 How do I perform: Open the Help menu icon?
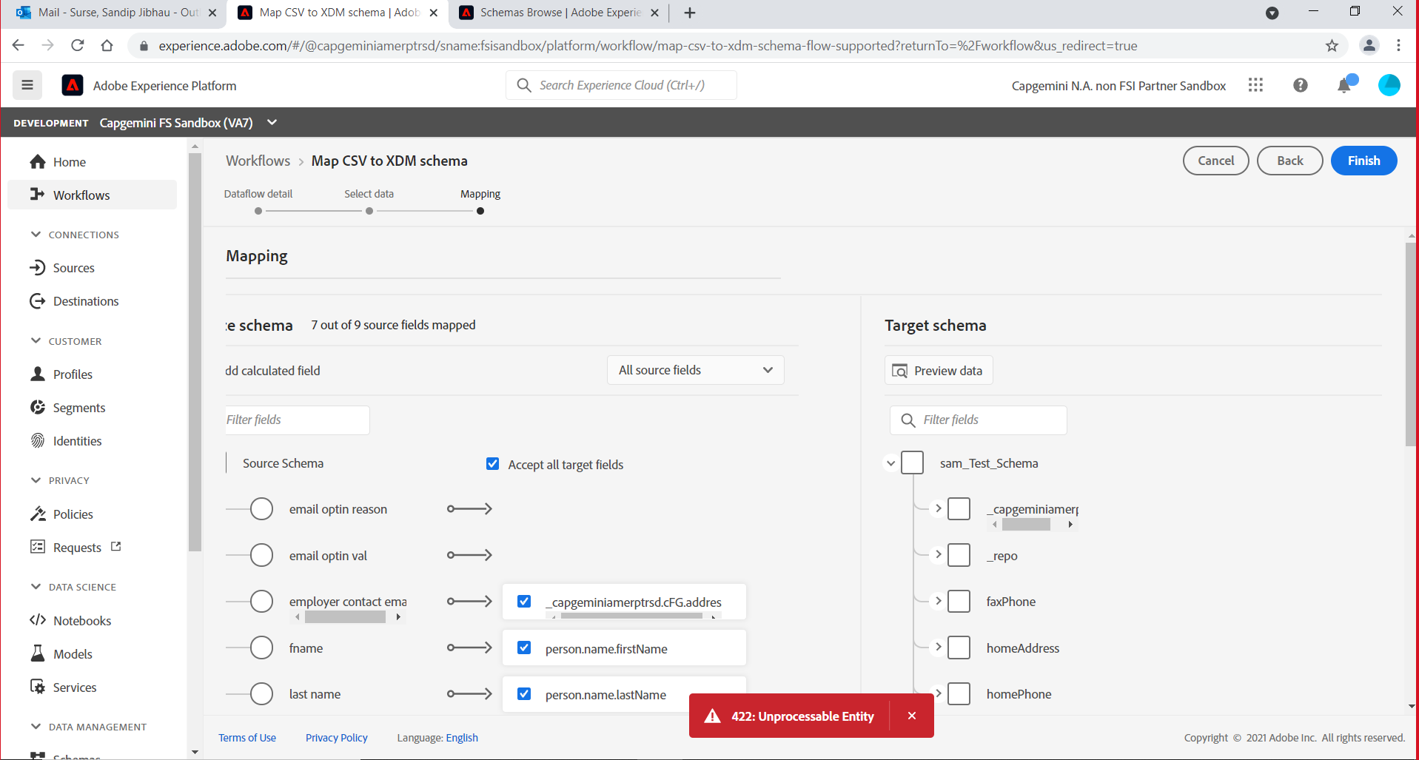pyautogui.click(x=1301, y=85)
